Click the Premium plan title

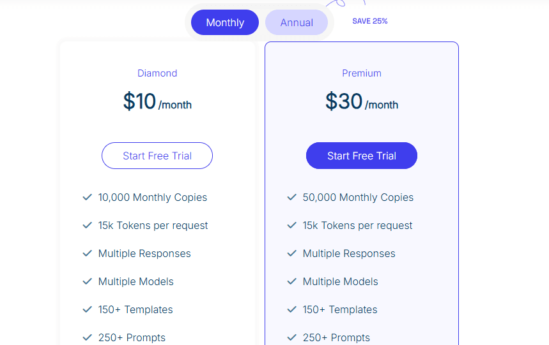click(362, 73)
